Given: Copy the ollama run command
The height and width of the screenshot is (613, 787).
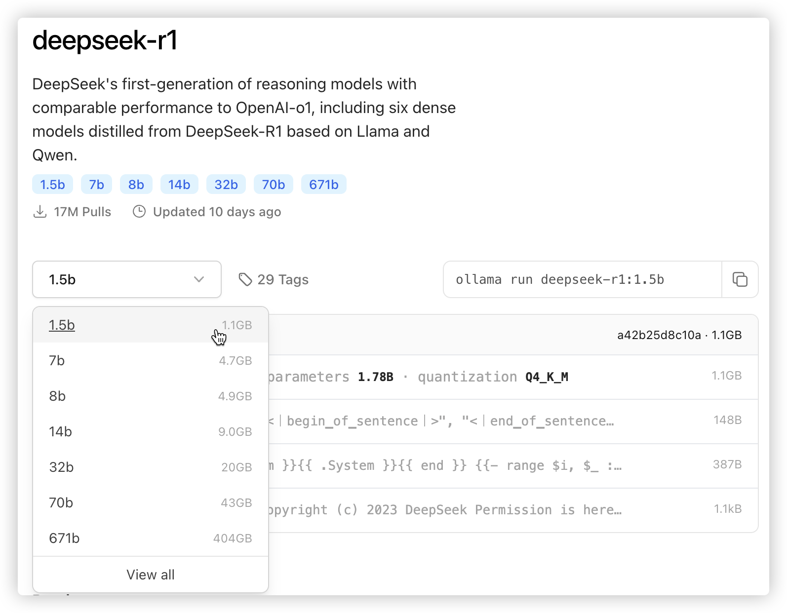Looking at the screenshot, I should 740,279.
